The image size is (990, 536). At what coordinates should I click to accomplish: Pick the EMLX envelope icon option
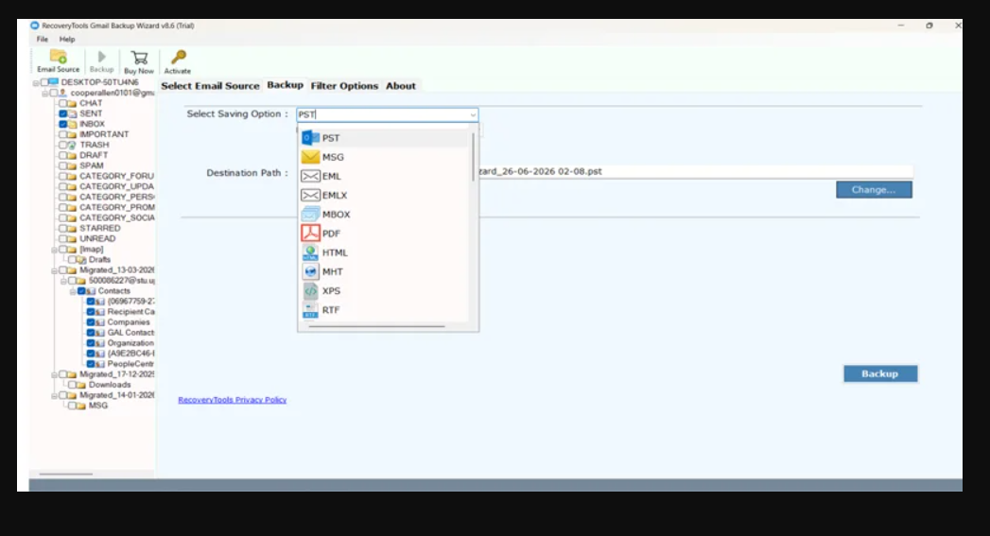point(310,195)
